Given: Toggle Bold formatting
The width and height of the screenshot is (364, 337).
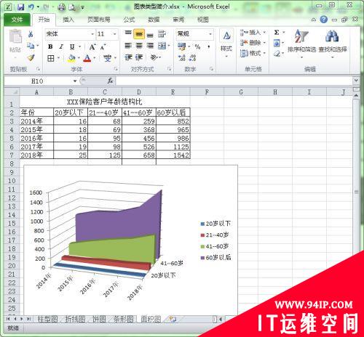Looking at the screenshot, I should (x=50, y=46).
